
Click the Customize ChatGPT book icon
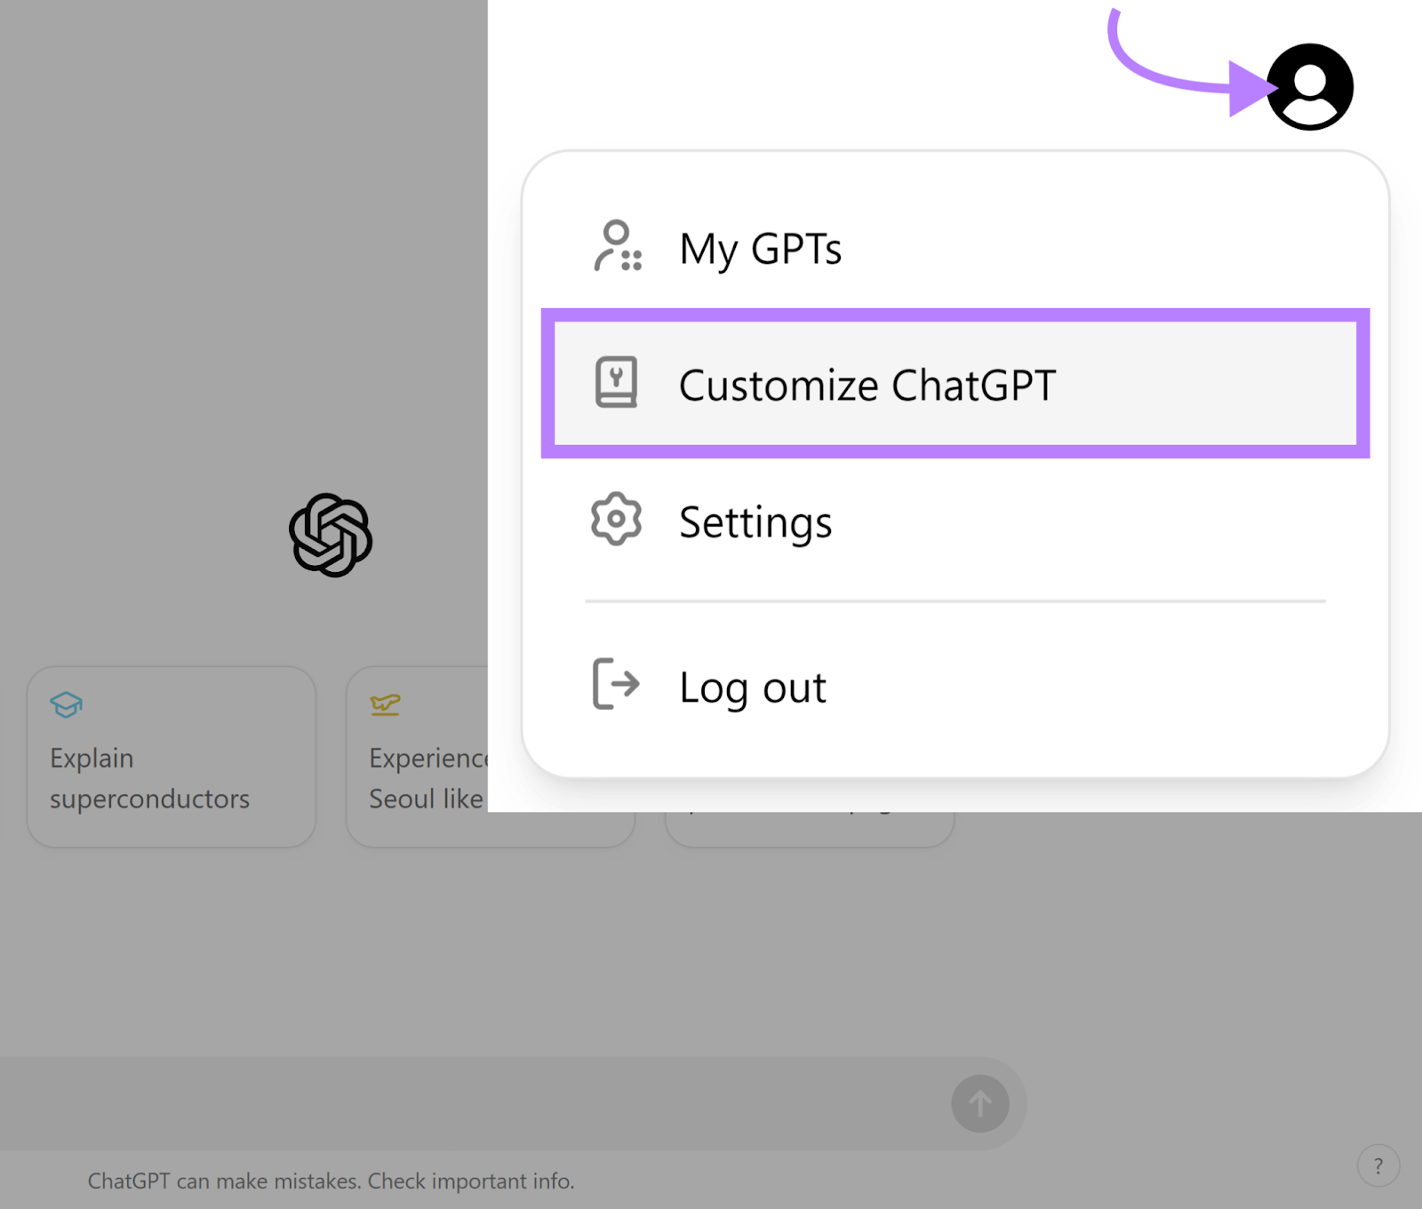616,383
